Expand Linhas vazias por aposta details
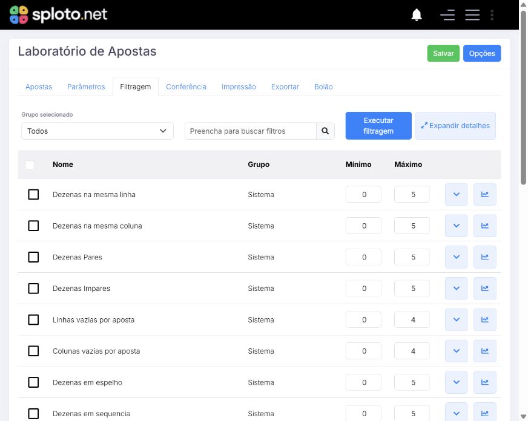Screen dimensions: 528x421 point(457,319)
